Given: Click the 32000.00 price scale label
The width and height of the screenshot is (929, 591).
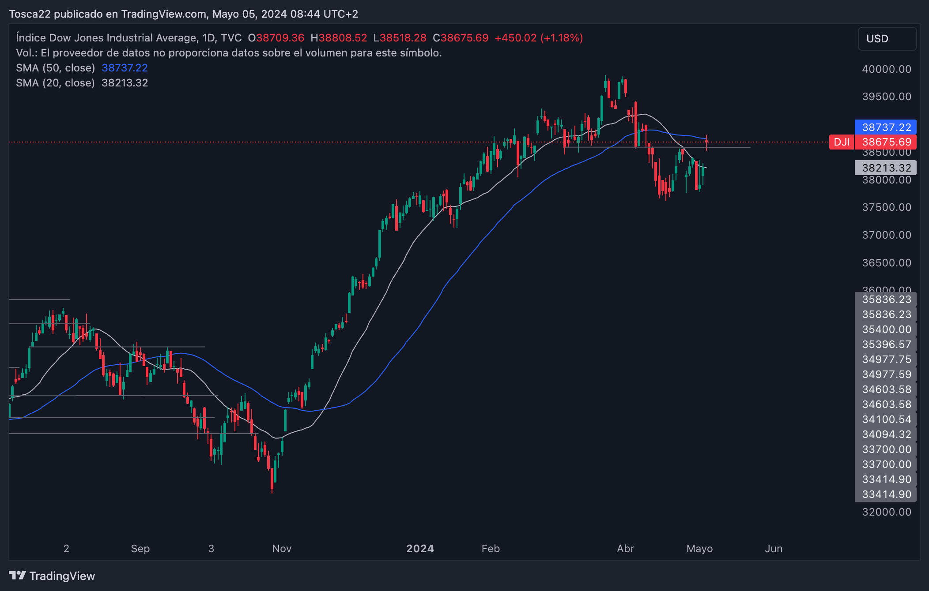Looking at the screenshot, I should [886, 512].
